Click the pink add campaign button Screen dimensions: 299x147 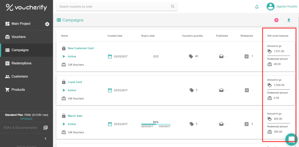[x=276, y=20]
